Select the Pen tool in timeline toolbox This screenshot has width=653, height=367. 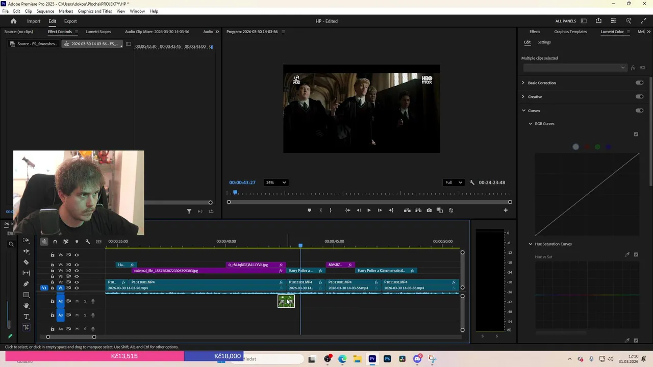click(27, 284)
